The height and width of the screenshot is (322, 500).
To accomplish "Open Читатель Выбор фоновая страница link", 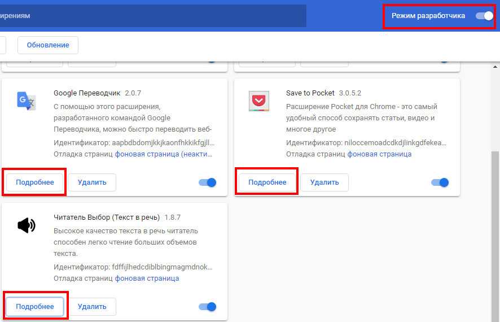I will pos(147,279).
